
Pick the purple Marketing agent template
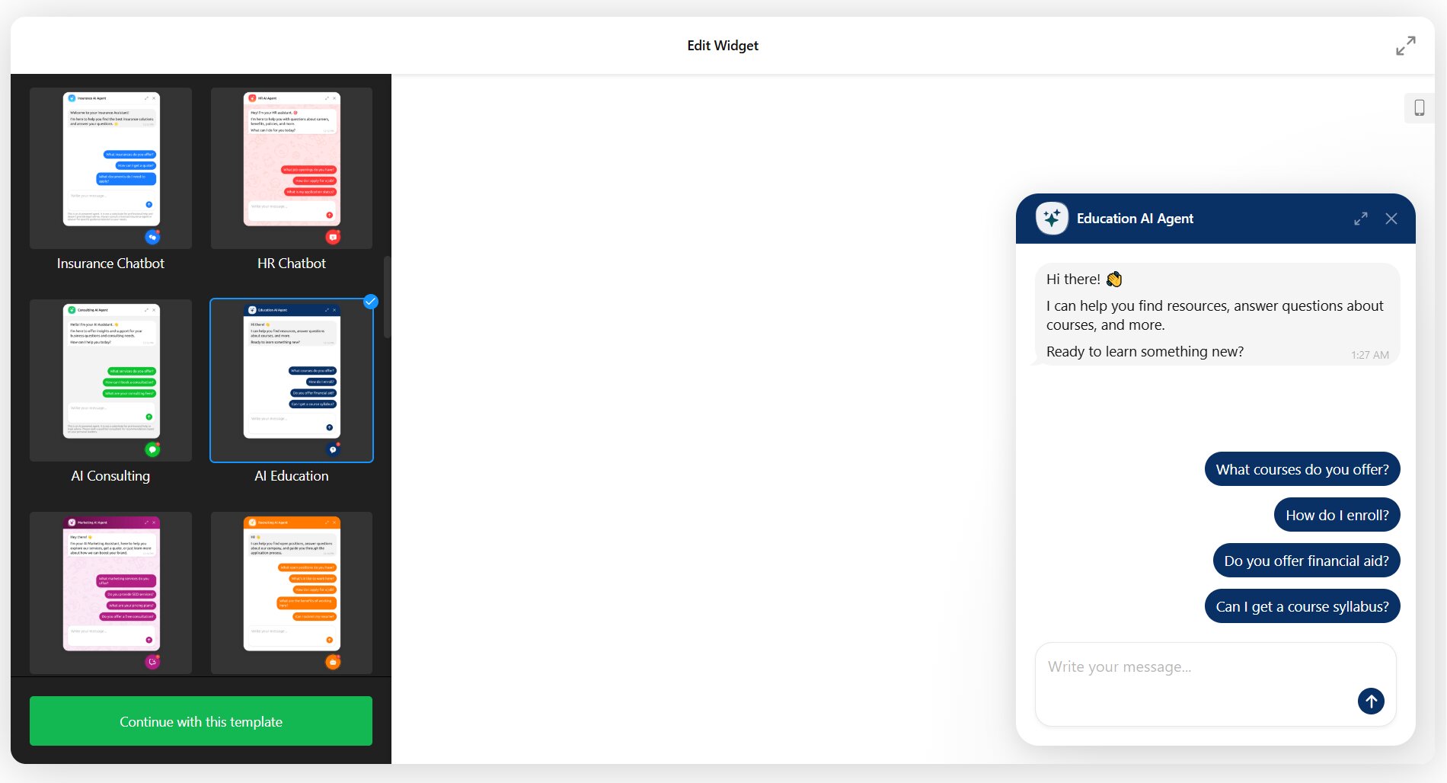[110, 592]
